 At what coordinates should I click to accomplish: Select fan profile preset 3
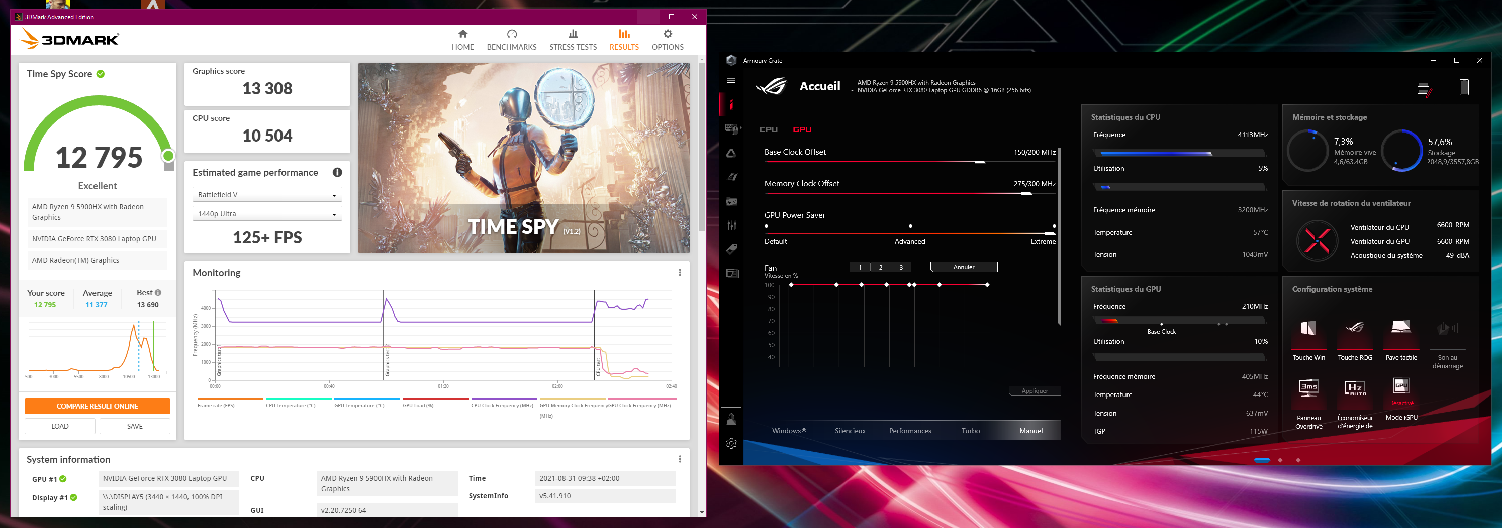click(x=901, y=267)
